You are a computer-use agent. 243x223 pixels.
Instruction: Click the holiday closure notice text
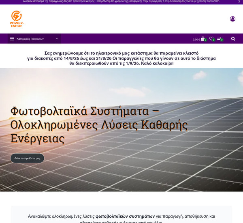(x=122, y=58)
